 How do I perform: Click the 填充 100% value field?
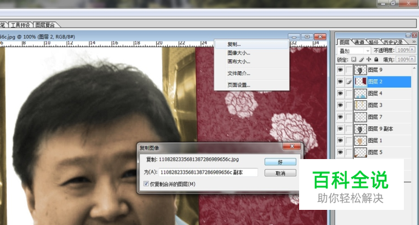point(403,59)
